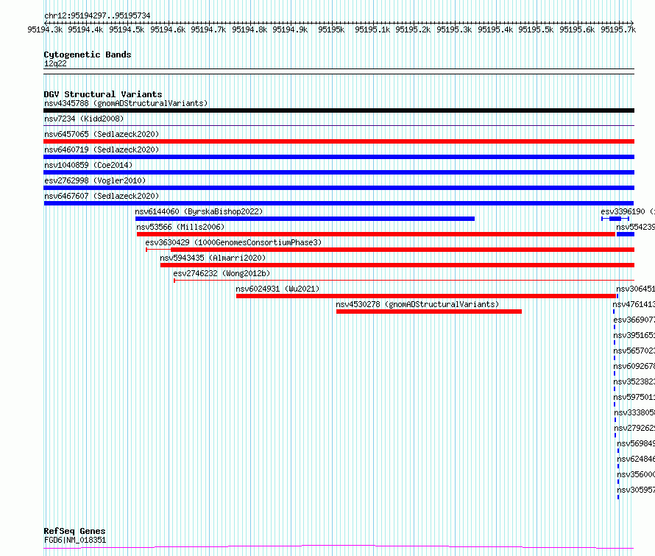Click the 95195.7k ruler label
655x556 pixels.
[x=617, y=29]
